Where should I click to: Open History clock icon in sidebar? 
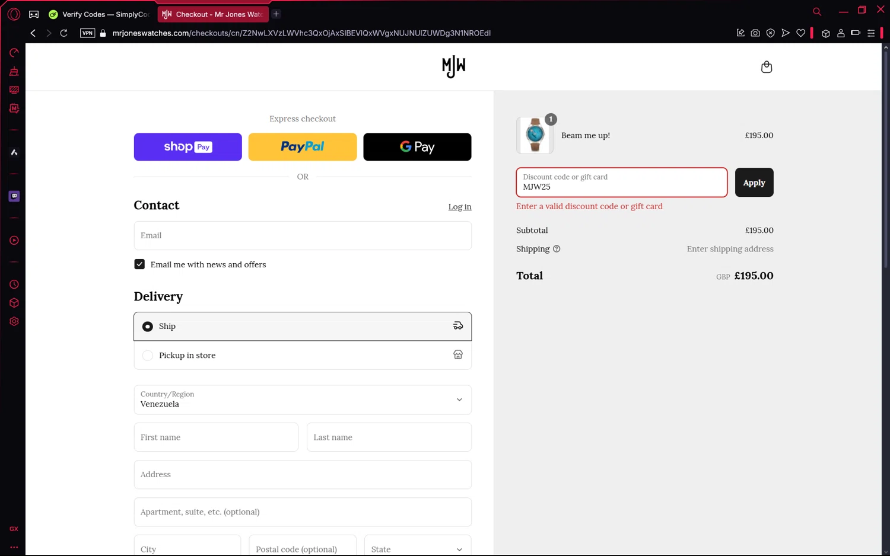(14, 285)
